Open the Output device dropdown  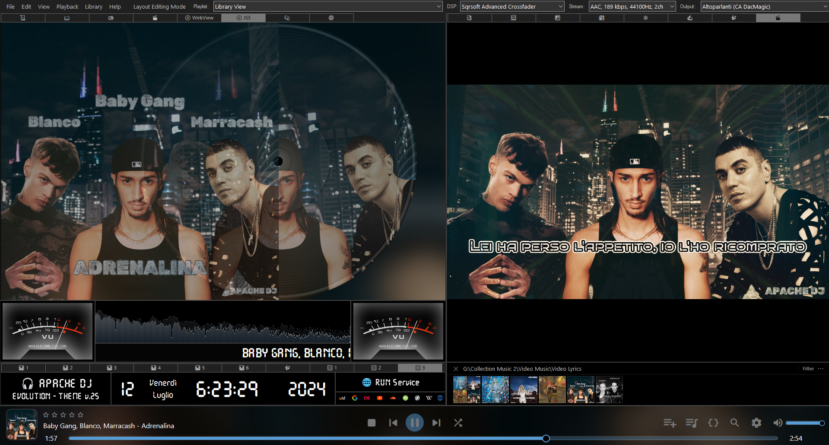tap(764, 6)
